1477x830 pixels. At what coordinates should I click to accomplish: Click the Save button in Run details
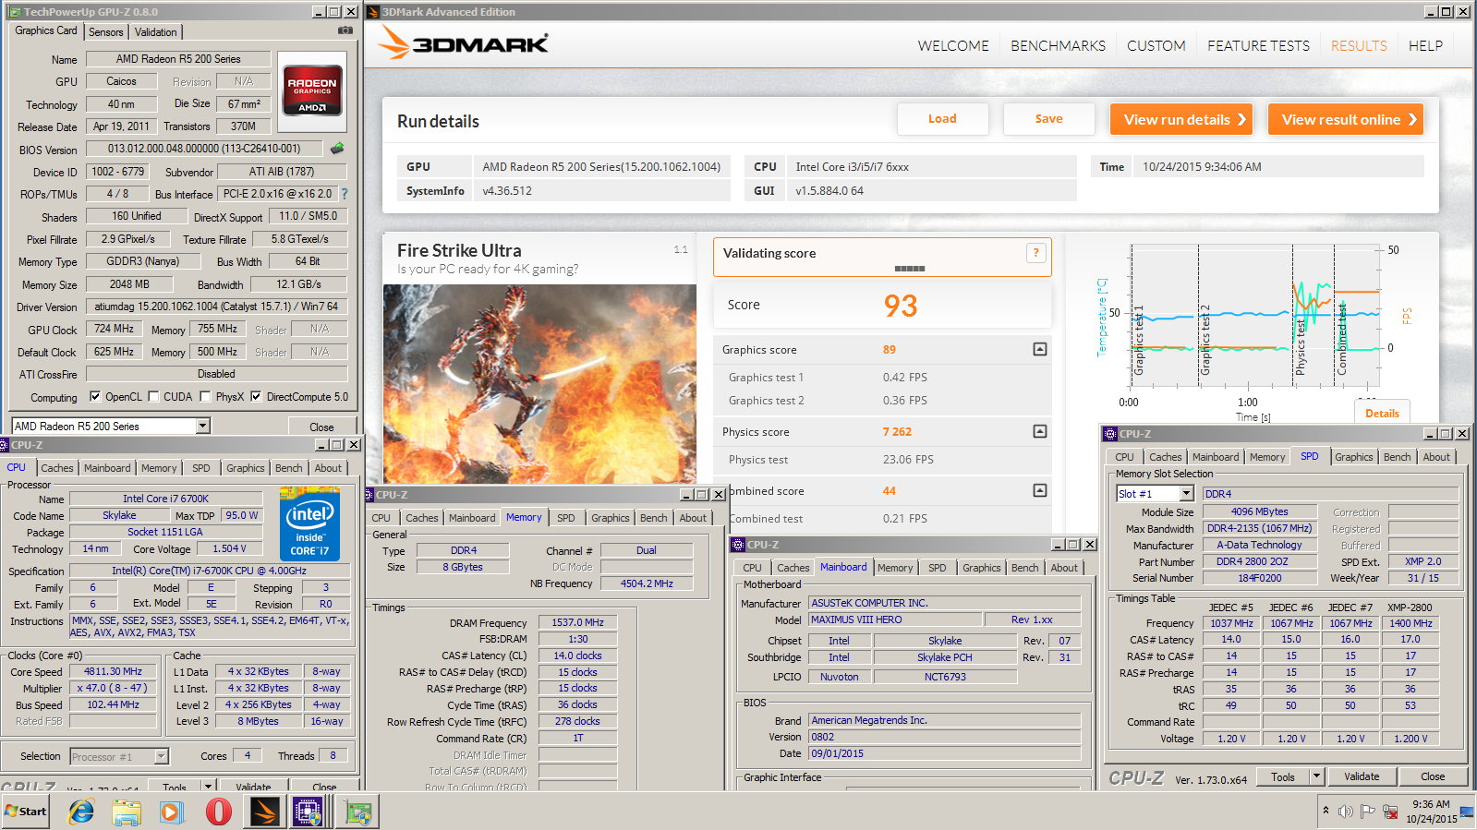[1048, 119]
